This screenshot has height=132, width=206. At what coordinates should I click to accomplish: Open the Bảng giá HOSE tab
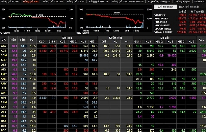(10, 2)
